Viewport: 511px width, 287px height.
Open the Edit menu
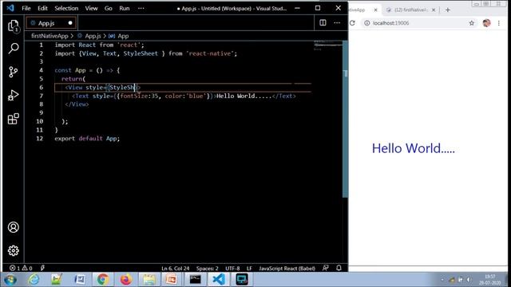(42, 8)
